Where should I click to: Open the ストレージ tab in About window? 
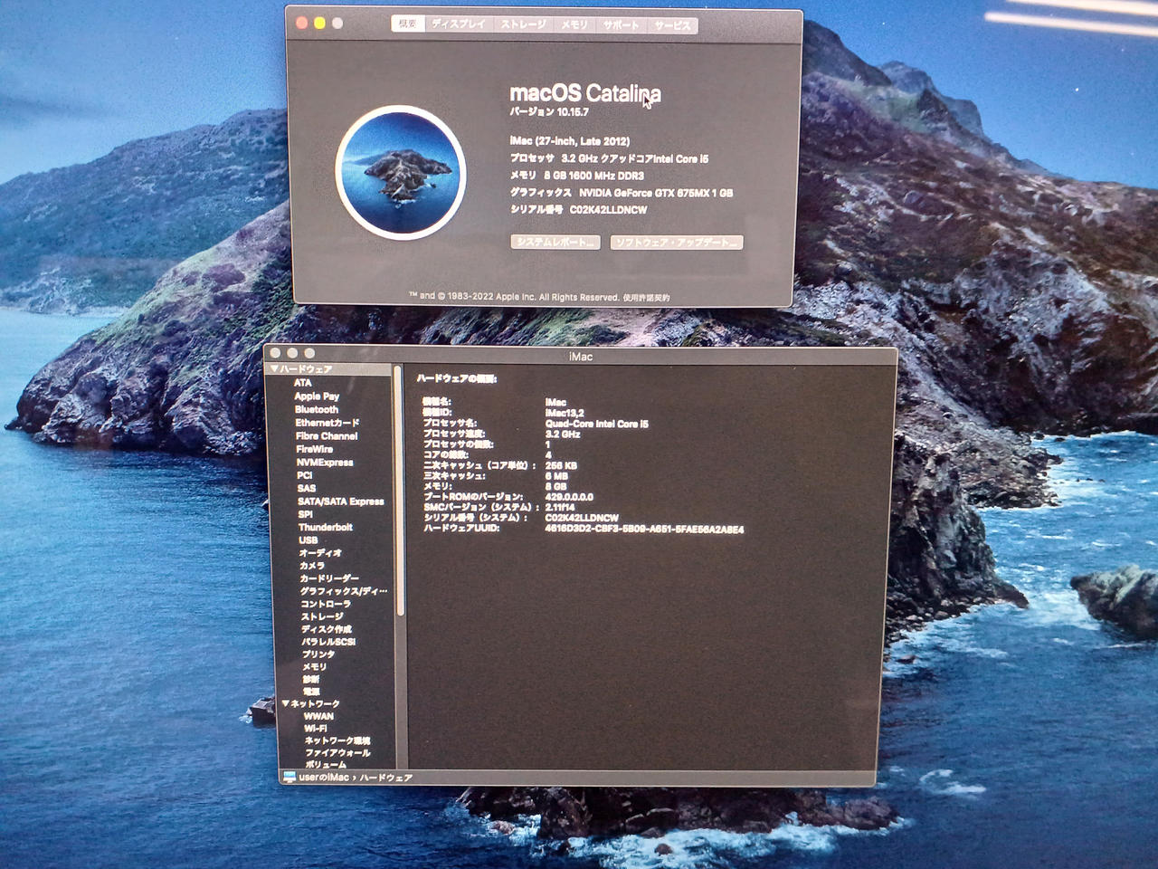coord(523,24)
